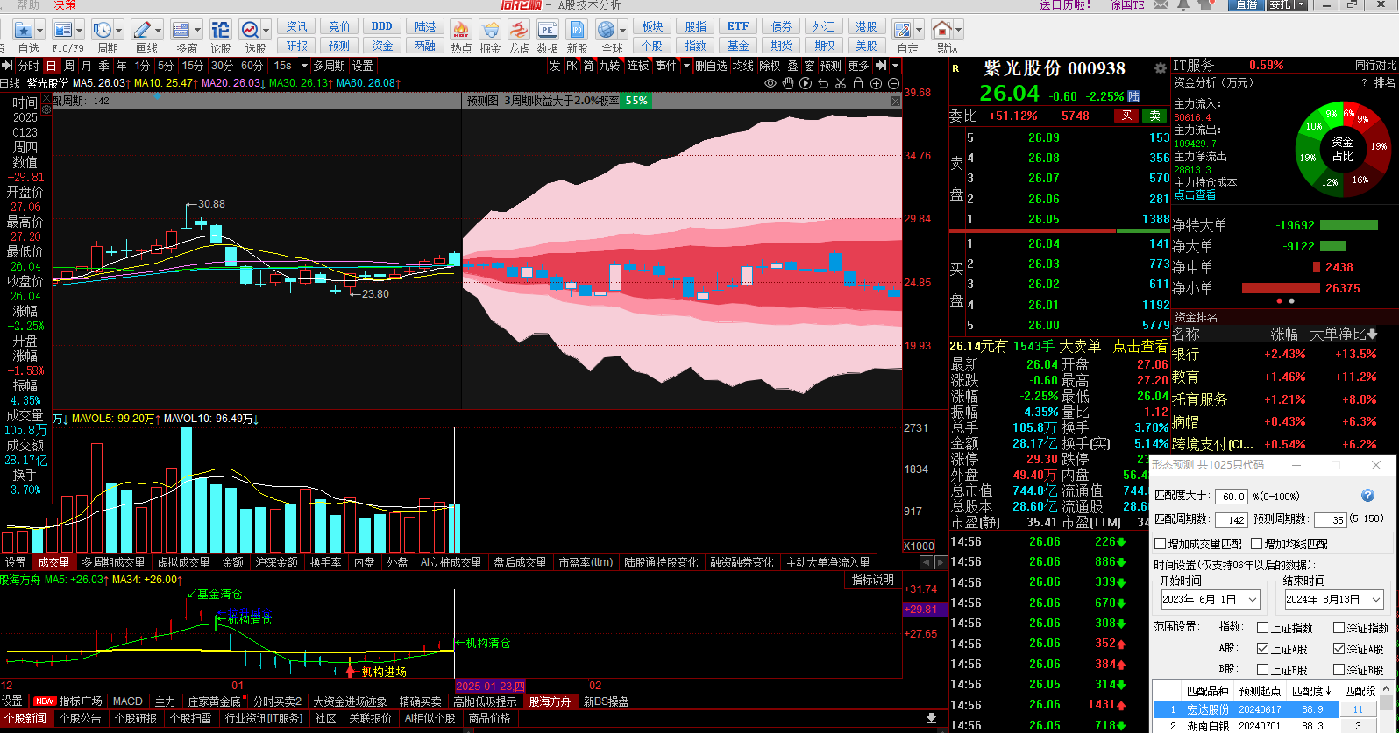This screenshot has height=733, width=1399.
Task: Open 指标说明 button in indicator panel
Action: [873, 580]
